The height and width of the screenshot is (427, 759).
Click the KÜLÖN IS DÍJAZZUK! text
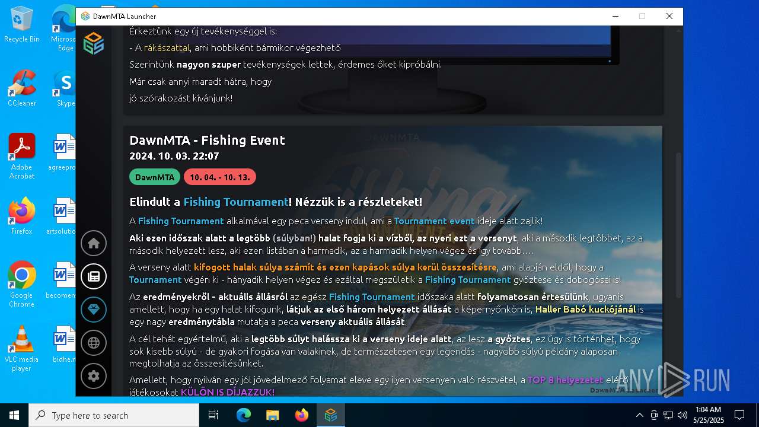click(x=228, y=393)
